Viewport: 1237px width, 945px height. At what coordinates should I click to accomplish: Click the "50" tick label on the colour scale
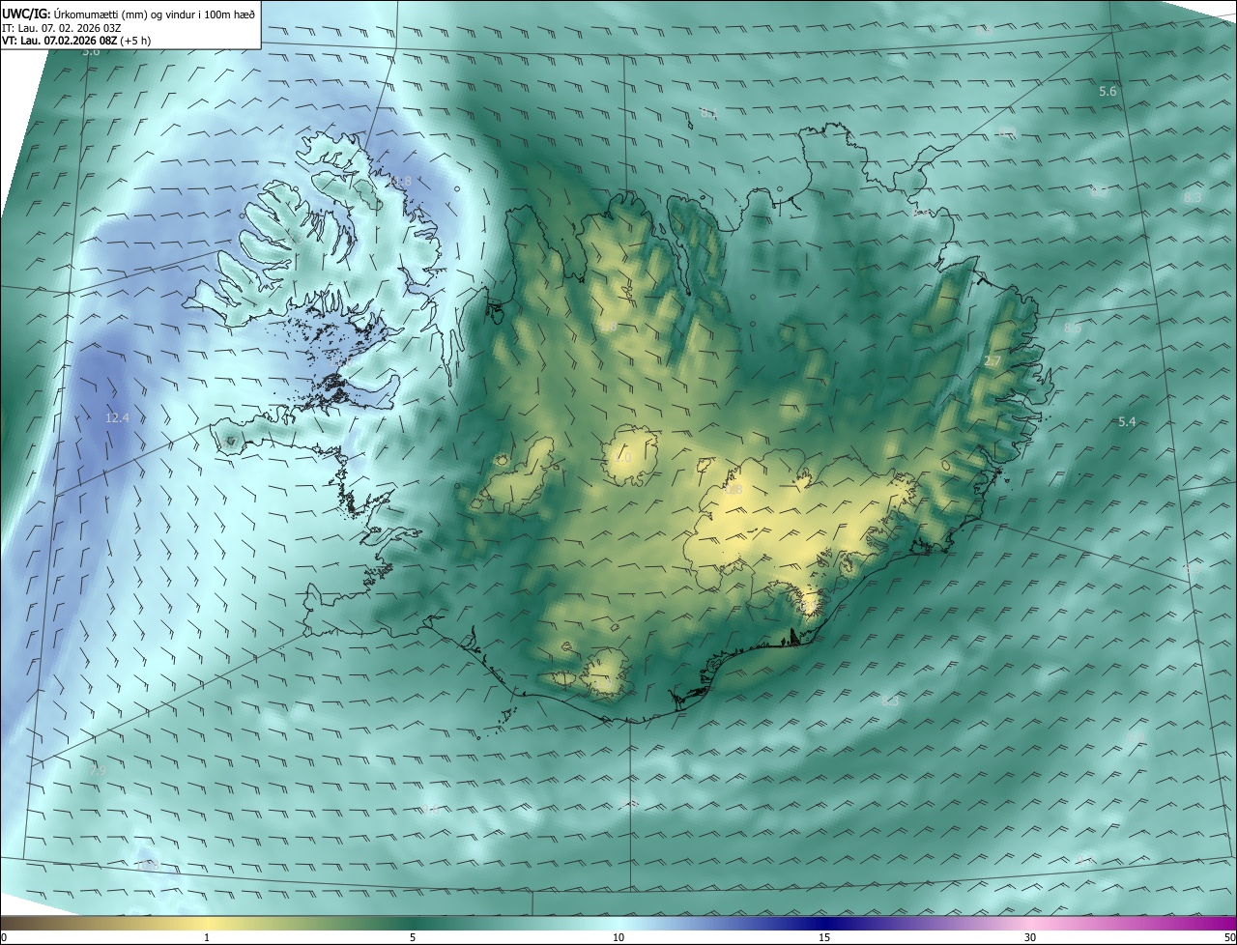click(1229, 937)
